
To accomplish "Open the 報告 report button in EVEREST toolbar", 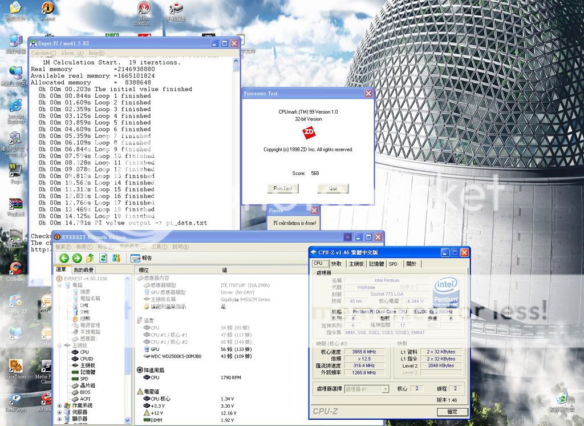I will [x=141, y=258].
